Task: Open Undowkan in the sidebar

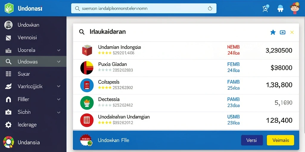Action: (28, 25)
